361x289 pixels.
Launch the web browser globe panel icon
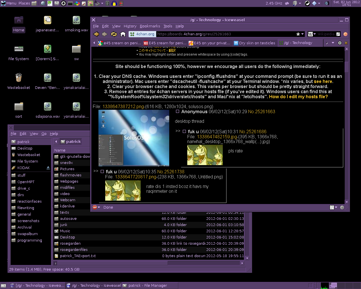coord(43,3)
